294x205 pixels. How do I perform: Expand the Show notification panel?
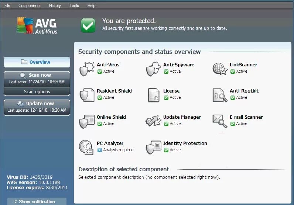(37, 201)
